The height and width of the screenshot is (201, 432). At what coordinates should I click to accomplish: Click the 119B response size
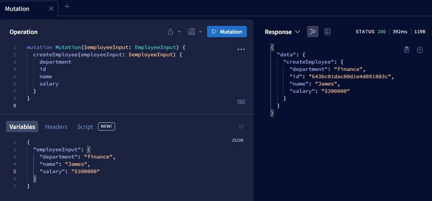420,31
